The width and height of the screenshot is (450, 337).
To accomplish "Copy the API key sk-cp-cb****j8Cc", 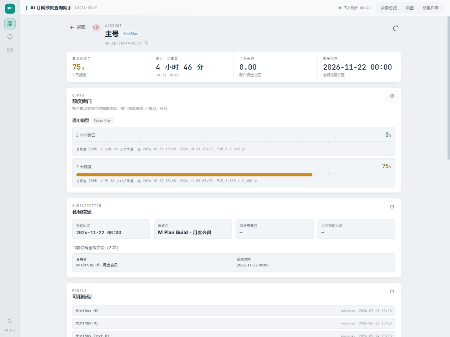I will (x=146, y=43).
